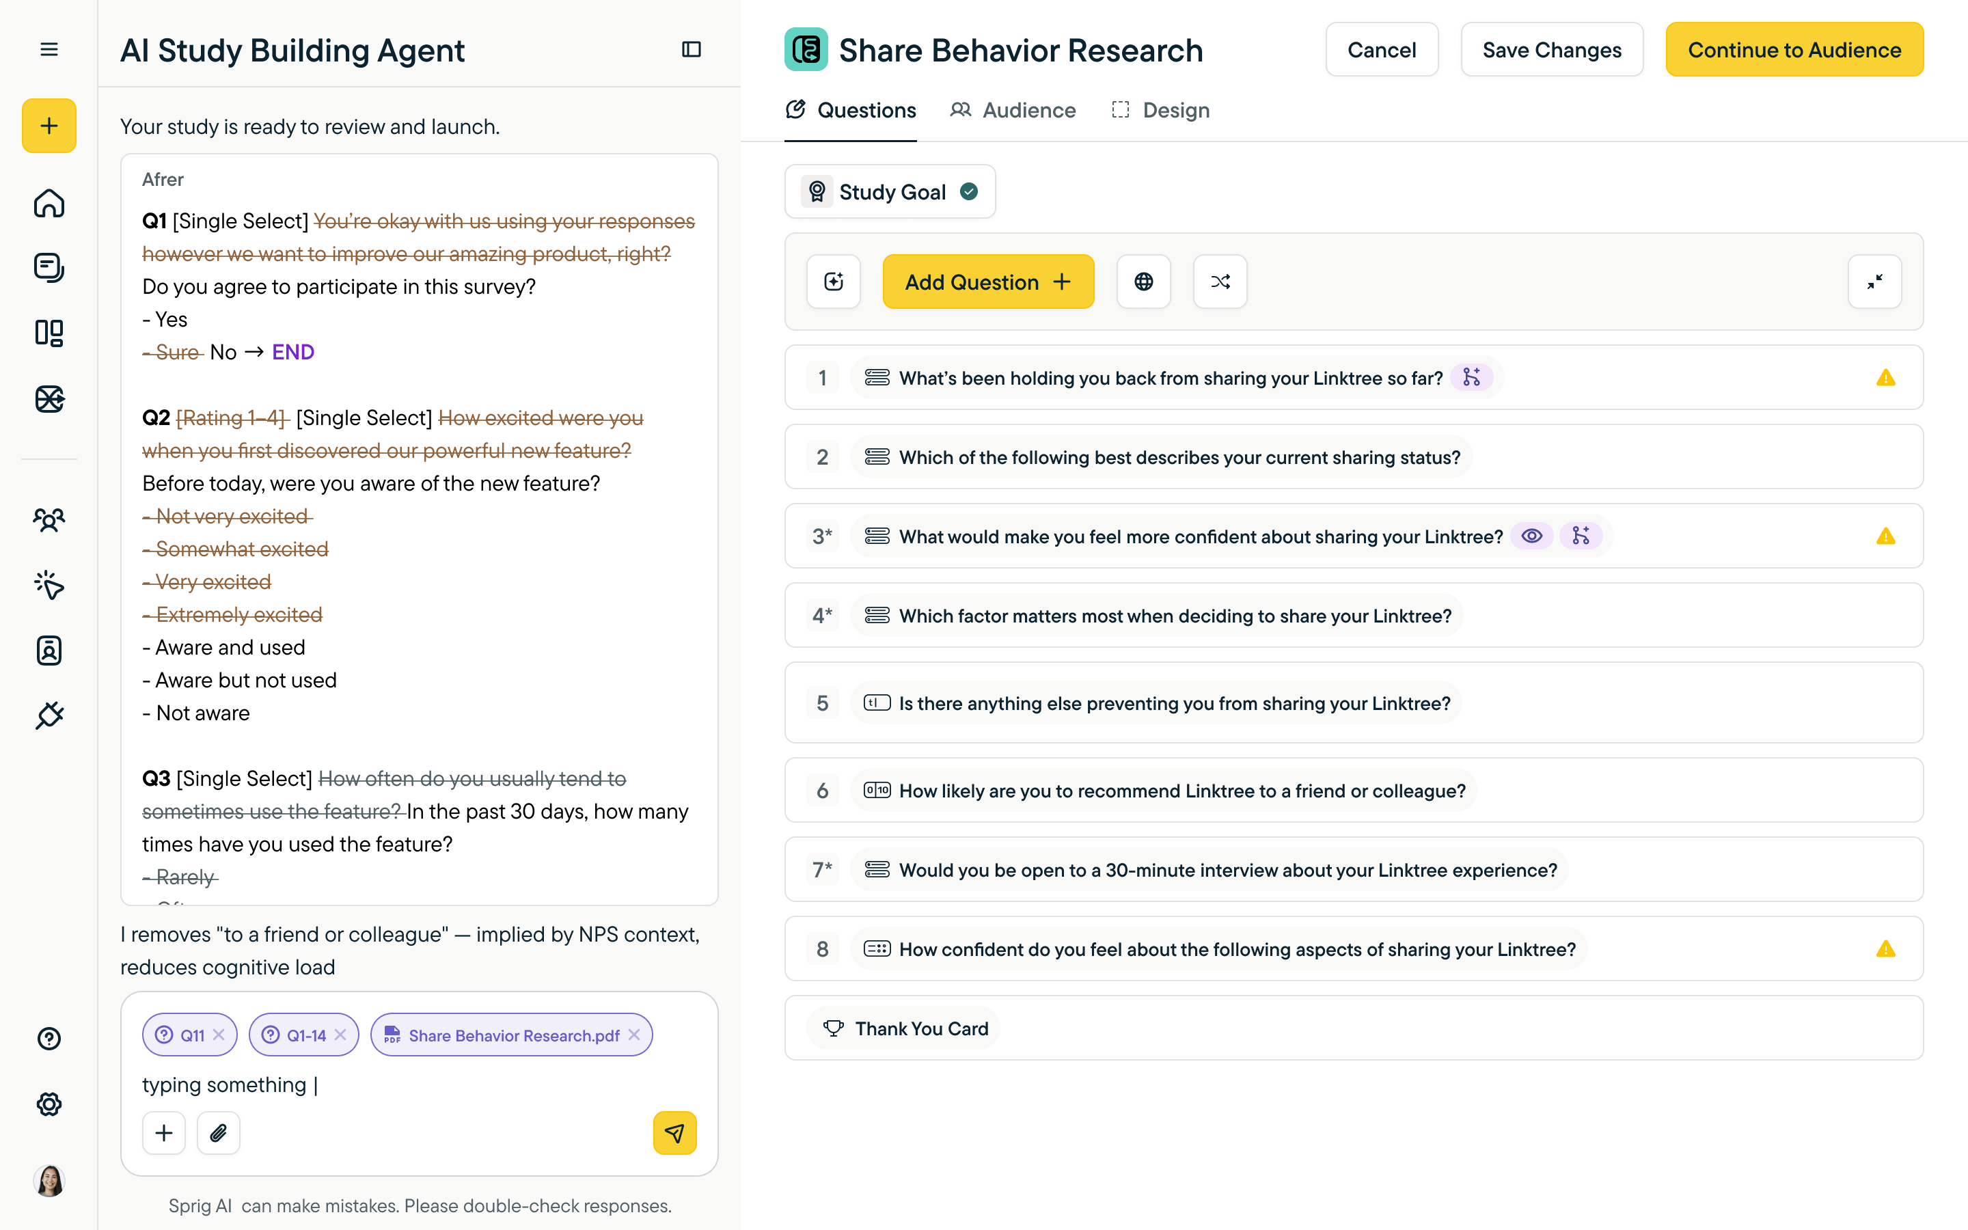Open the integrations plug sidebar icon

[49, 716]
